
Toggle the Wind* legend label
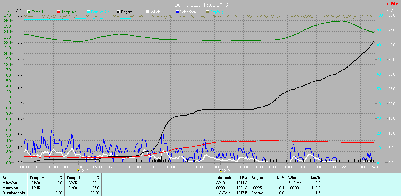(x=155, y=12)
